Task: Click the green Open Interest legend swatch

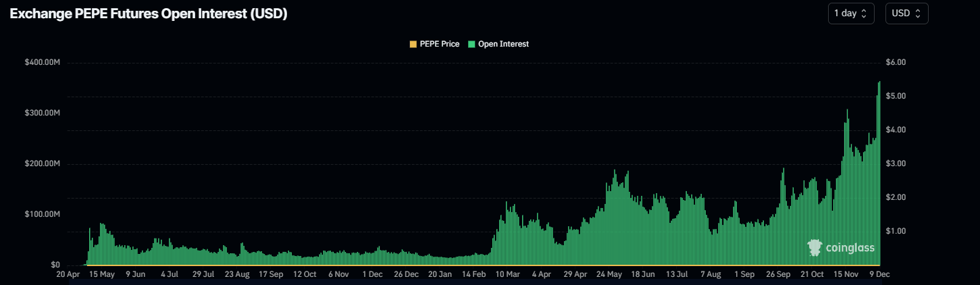Action: (x=471, y=44)
